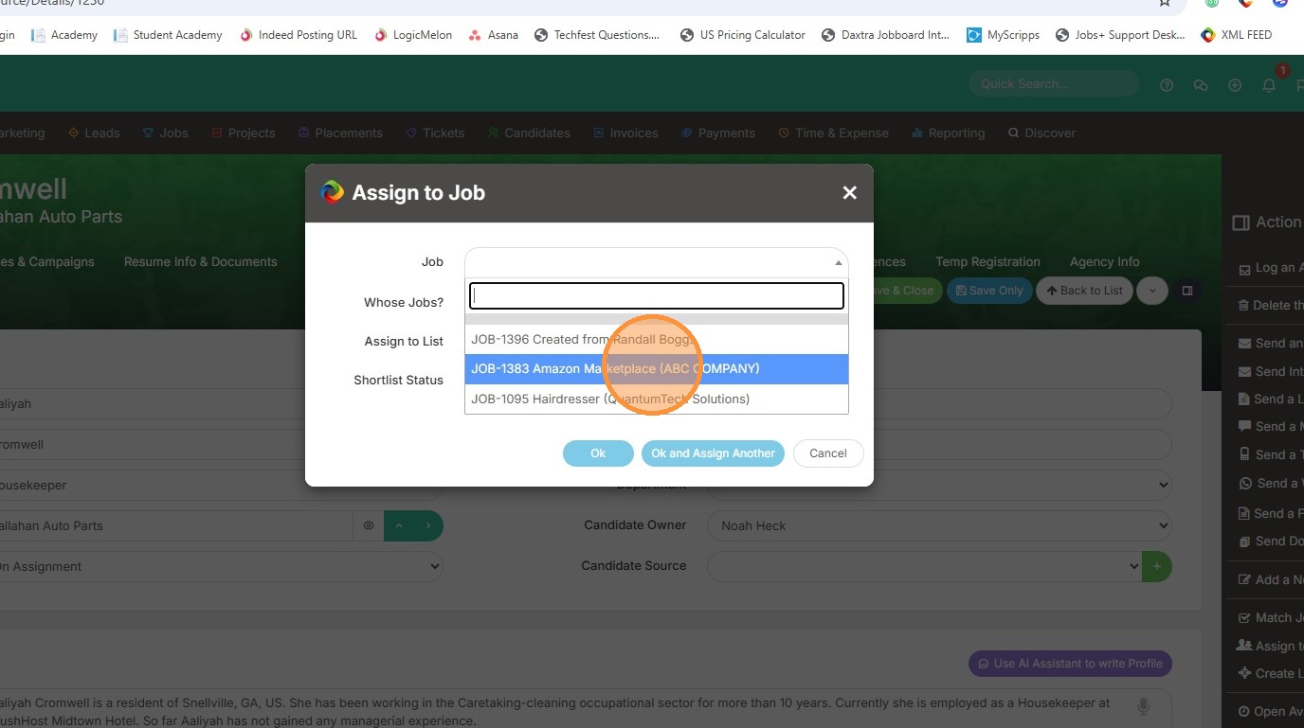Cancel the Assign to Job dialog
The height and width of the screenshot is (728, 1304).
tap(827, 453)
